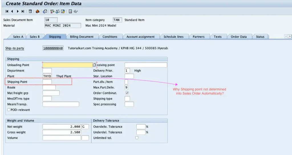Click the Receiving point input field
292x155 pixels.
tap(146, 65)
